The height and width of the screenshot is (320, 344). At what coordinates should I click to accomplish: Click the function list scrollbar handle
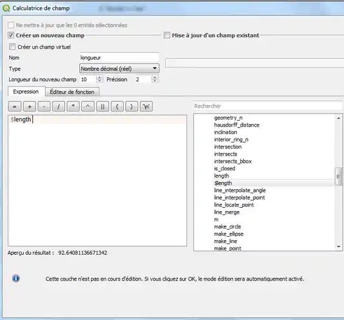coord(339,176)
